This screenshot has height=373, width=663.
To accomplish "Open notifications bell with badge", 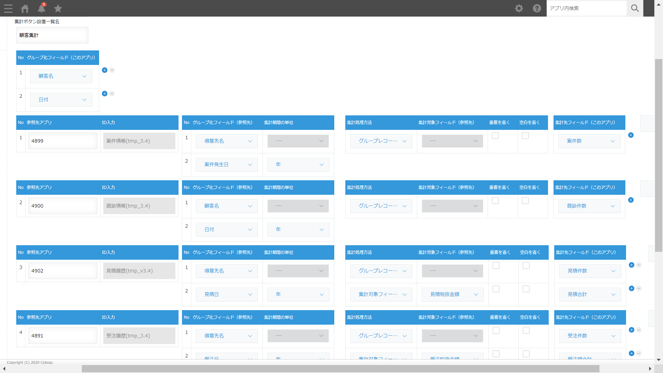I will 42,8.
